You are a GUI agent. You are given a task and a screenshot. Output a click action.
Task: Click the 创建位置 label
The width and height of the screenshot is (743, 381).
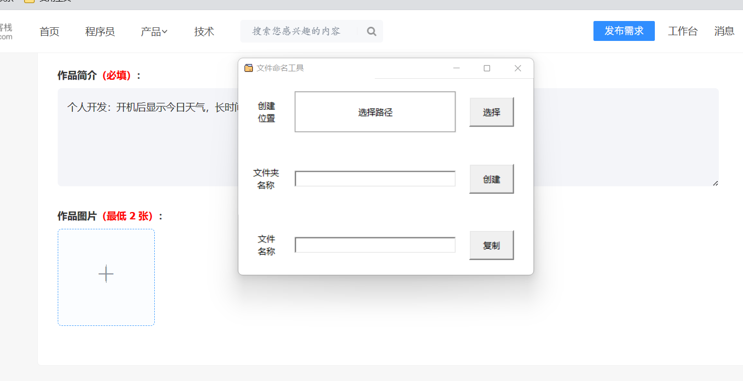[x=267, y=112]
